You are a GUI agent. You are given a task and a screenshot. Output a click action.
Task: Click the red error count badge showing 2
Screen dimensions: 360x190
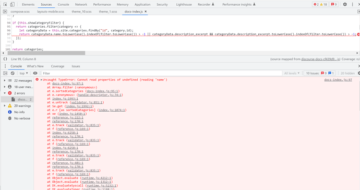(316, 4)
